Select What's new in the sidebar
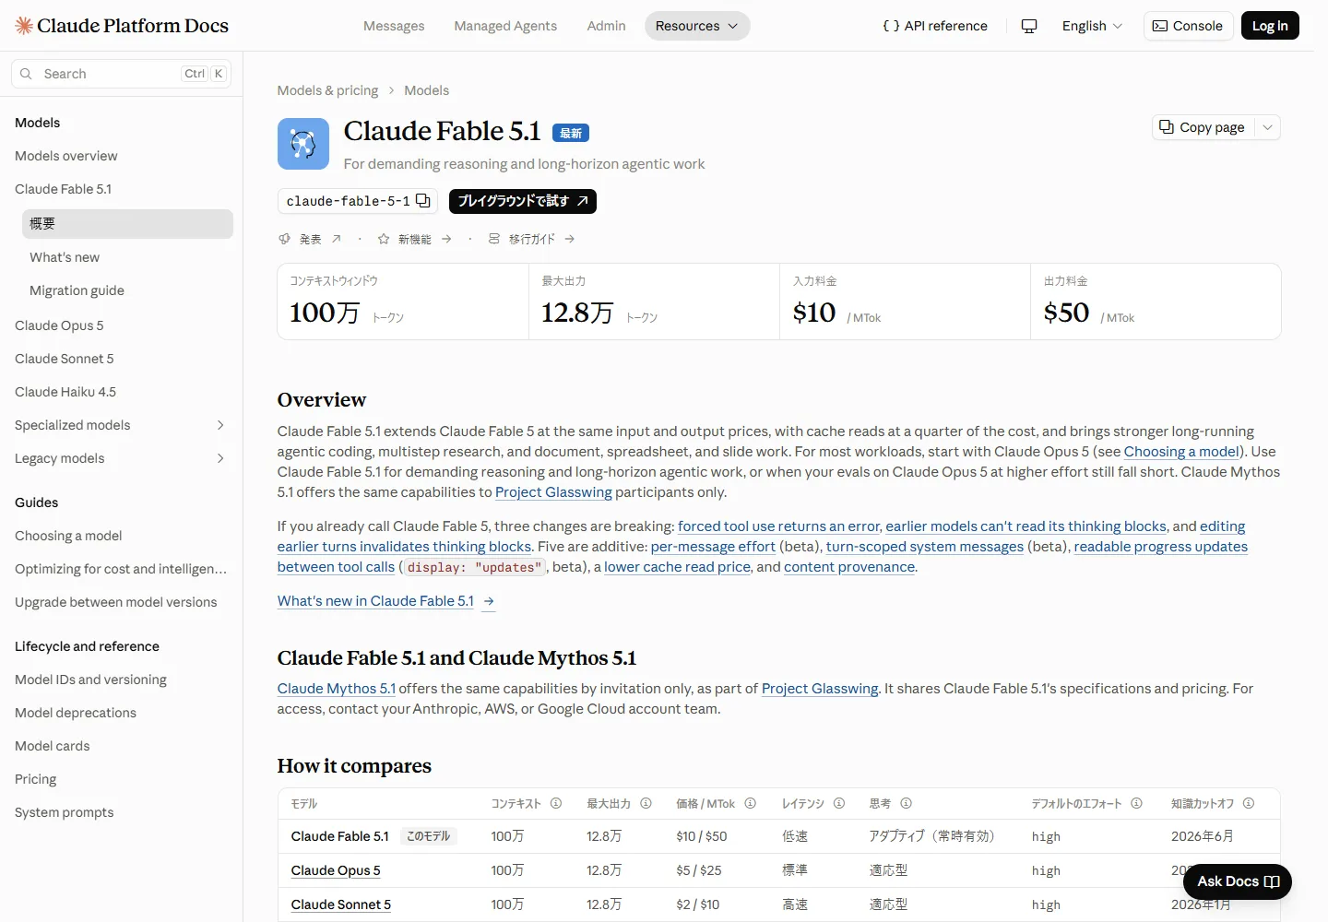This screenshot has width=1328, height=922. [x=127, y=257]
